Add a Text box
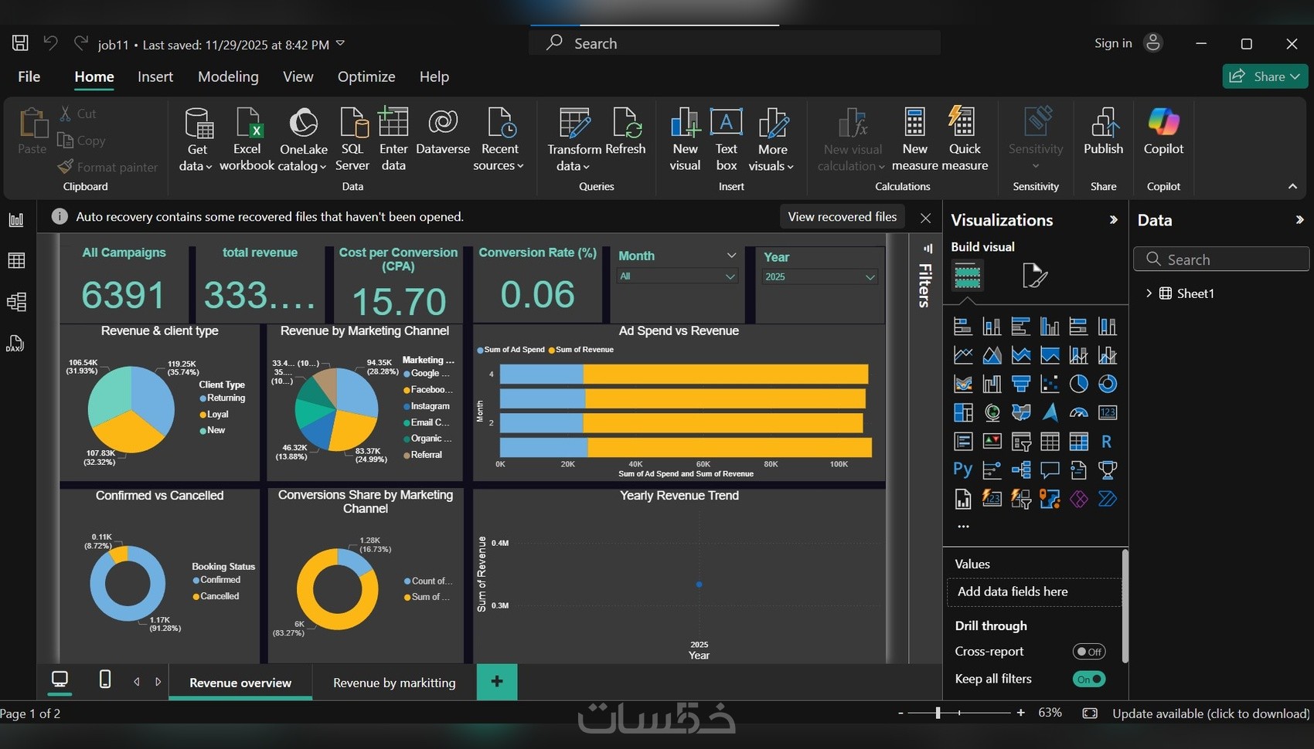 (727, 140)
